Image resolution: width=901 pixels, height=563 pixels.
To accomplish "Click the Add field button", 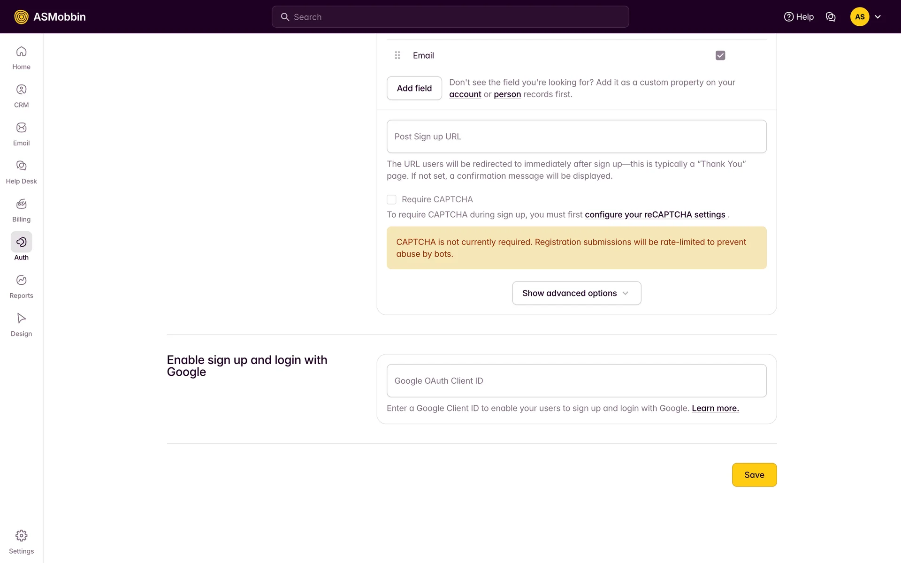I will point(414,88).
